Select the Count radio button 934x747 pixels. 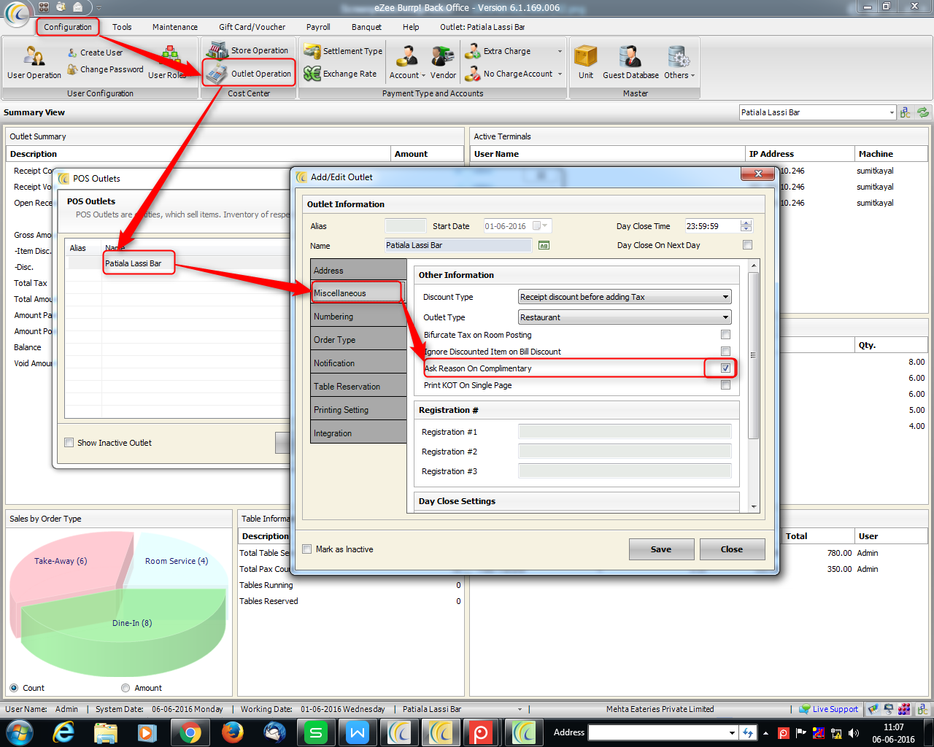14,688
